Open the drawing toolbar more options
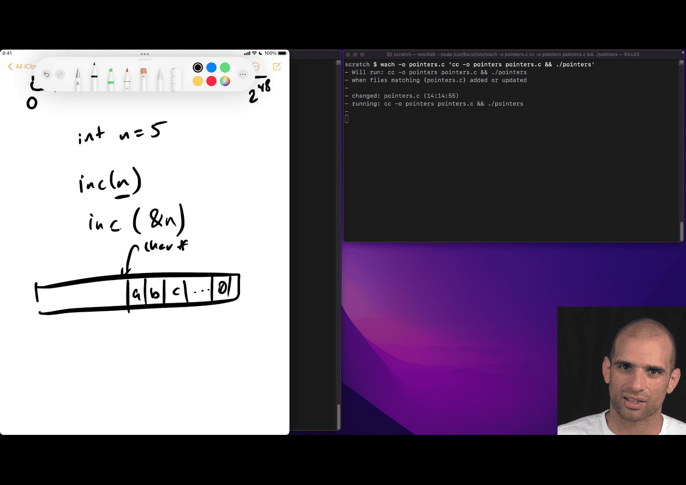The image size is (686, 485). [x=242, y=74]
